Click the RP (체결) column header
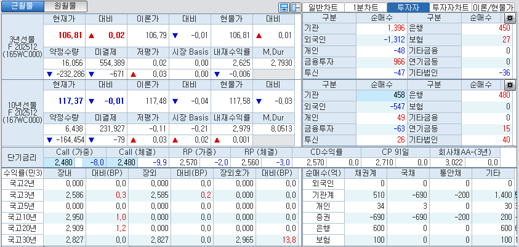This screenshot has height=247, width=519. [x=261, y=152]
